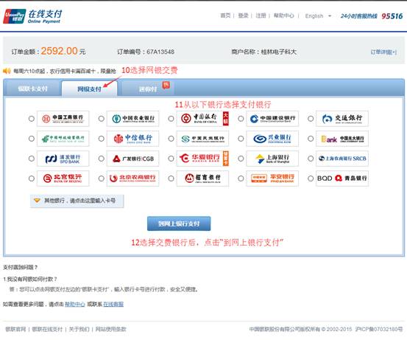Click the 到网上银行支付 button
This screenshot has width=407, height=340.
coord(179,223)
